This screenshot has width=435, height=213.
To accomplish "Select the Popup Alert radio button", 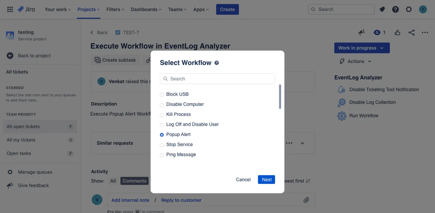I will pyautogui.click(x=162, y=135).
